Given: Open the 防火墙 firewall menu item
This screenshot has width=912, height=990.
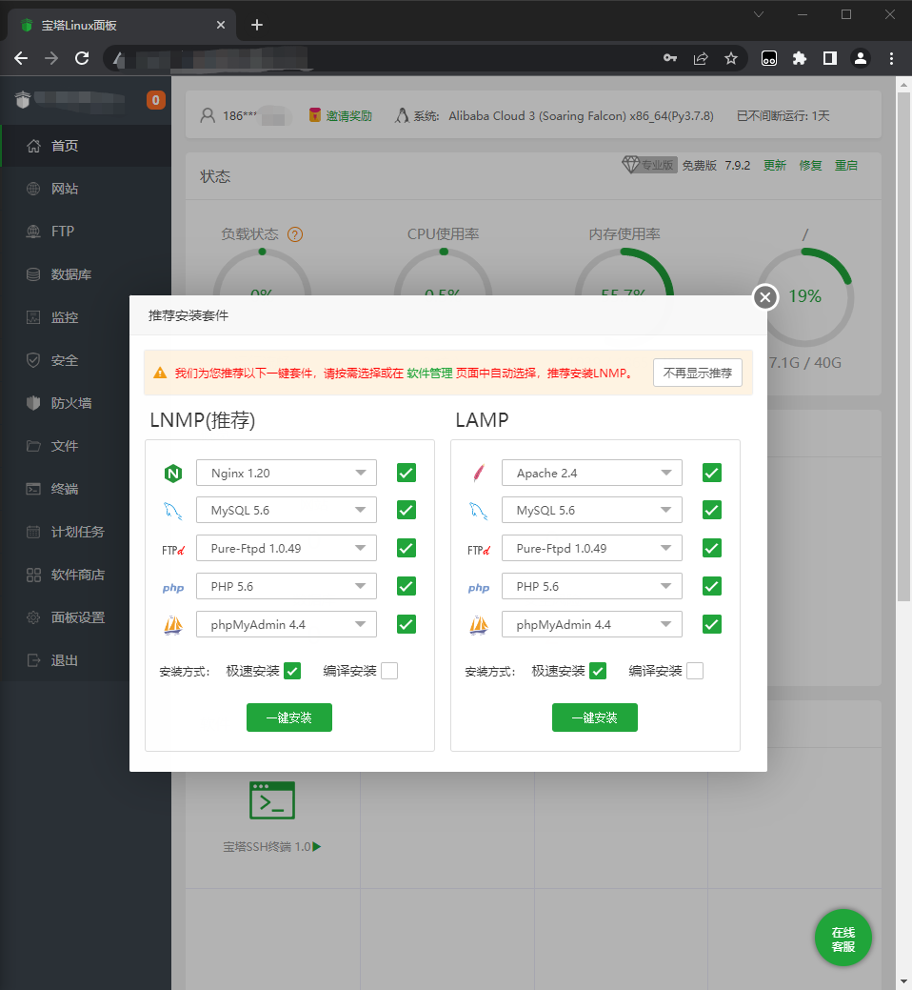Looking at the screenshot, I should (65, 403).
